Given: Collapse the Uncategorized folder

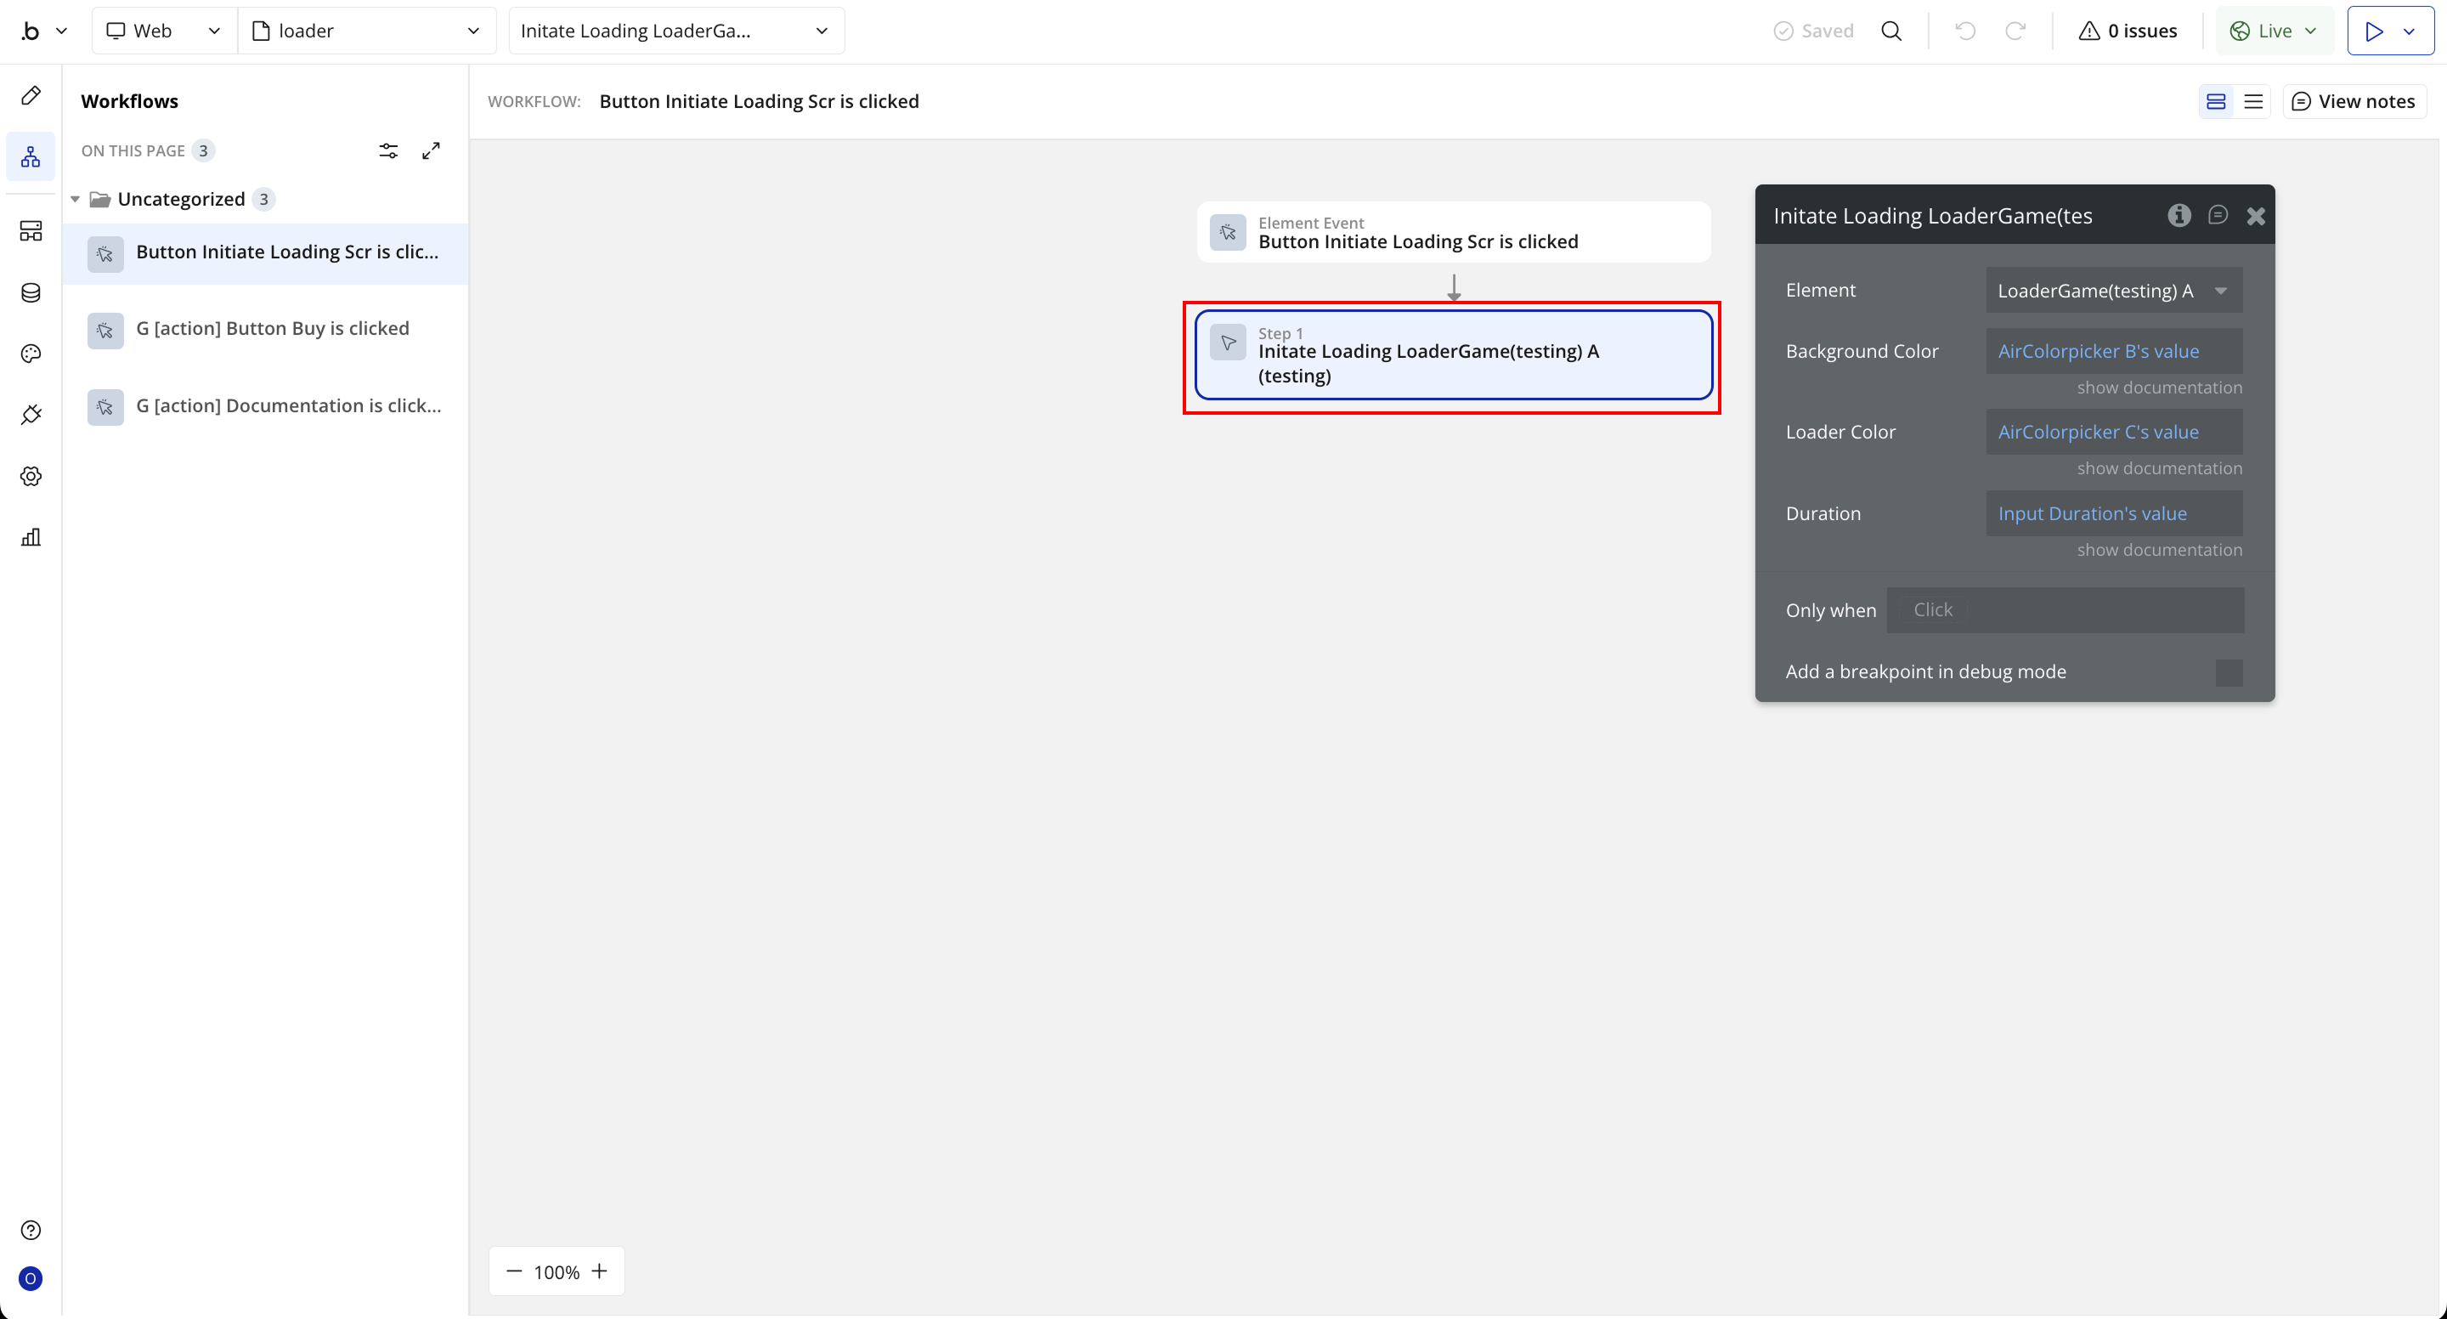Looking at the screenshot, I should (x=75, y=200).
